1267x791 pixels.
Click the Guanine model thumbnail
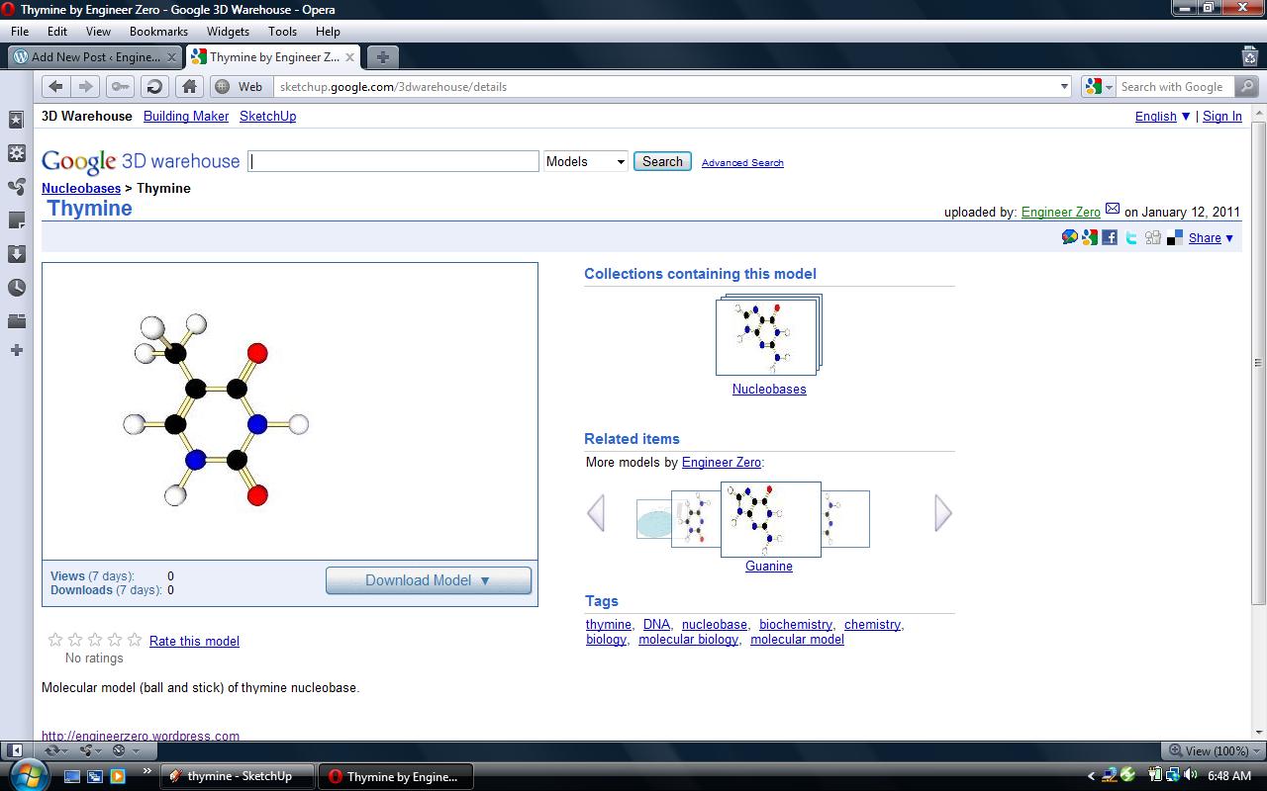[x=770, y=519]
